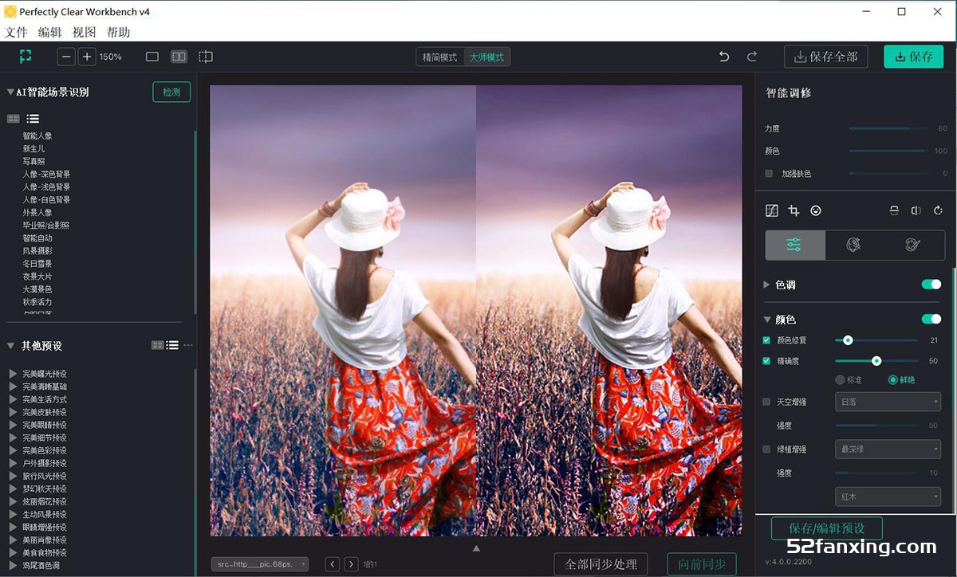
Task: Select the crop tool
Action: (x=794, y=210)
